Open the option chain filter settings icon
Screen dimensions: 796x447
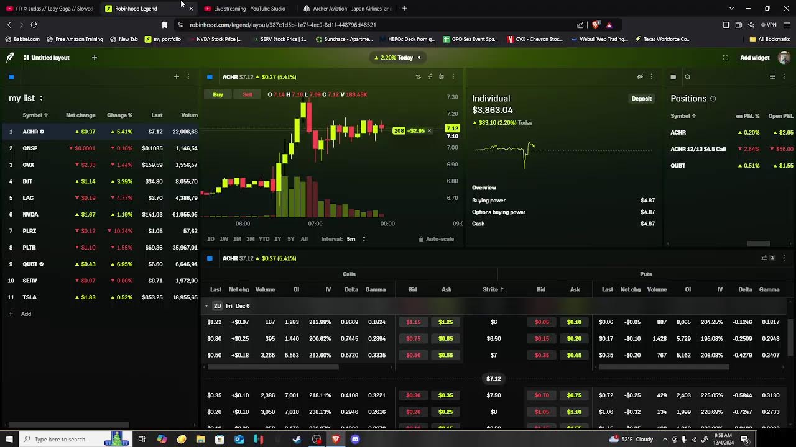764,258
